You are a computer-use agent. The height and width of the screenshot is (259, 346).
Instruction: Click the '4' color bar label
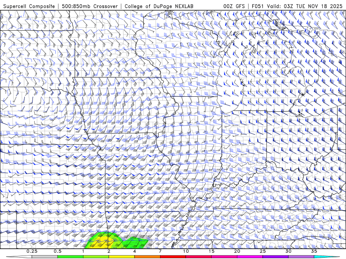[135, 251]
